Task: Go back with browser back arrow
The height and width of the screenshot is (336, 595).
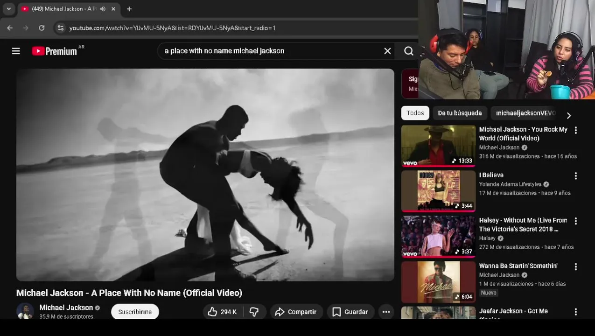Action: tap(10, 28)
